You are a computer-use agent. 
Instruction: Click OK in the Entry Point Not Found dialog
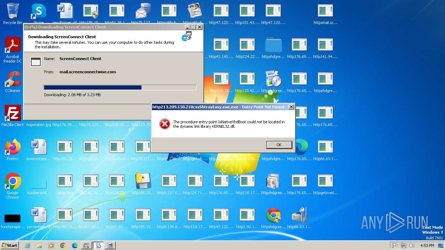pyautogui.click(x=279, y=145)
